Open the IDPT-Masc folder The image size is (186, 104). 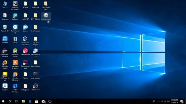coord(35,17)
